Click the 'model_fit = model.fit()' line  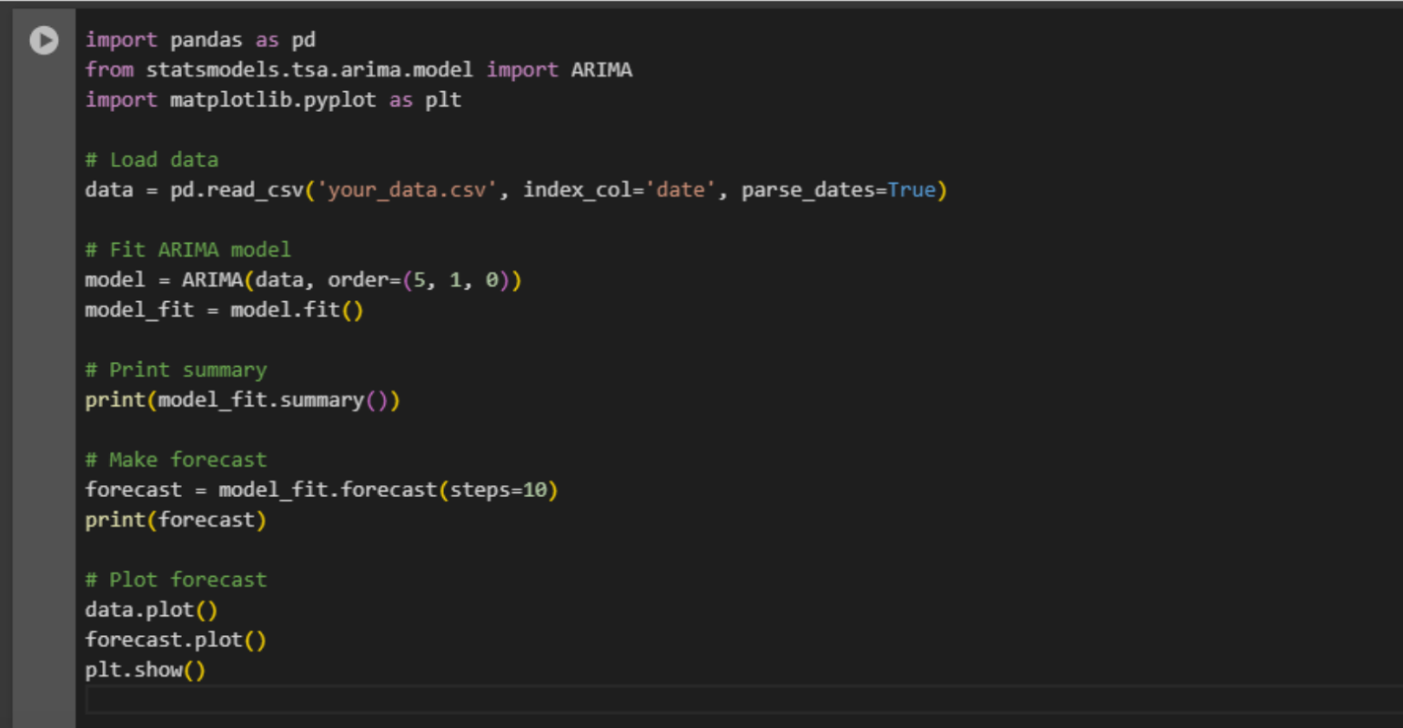[224, 310]
